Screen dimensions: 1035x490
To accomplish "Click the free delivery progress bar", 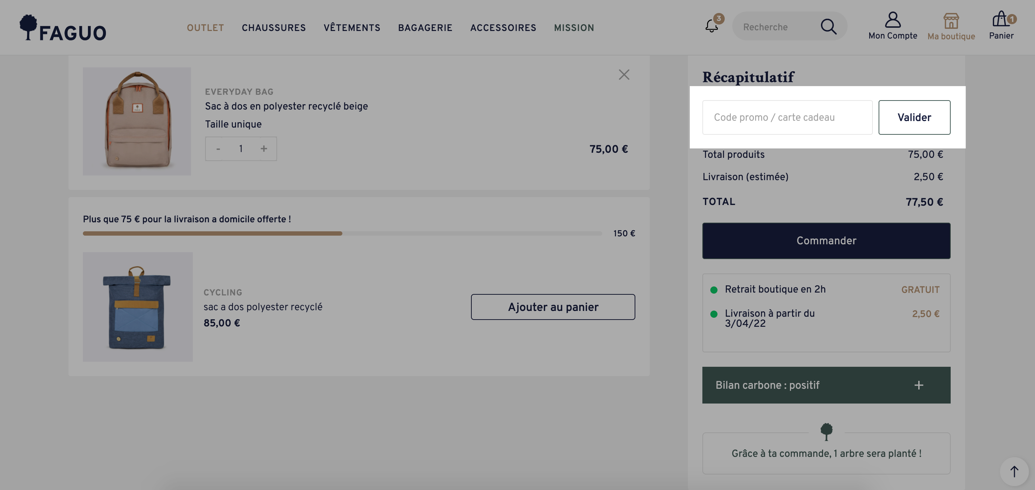I will pyautogui.click(x=342, y=233).
